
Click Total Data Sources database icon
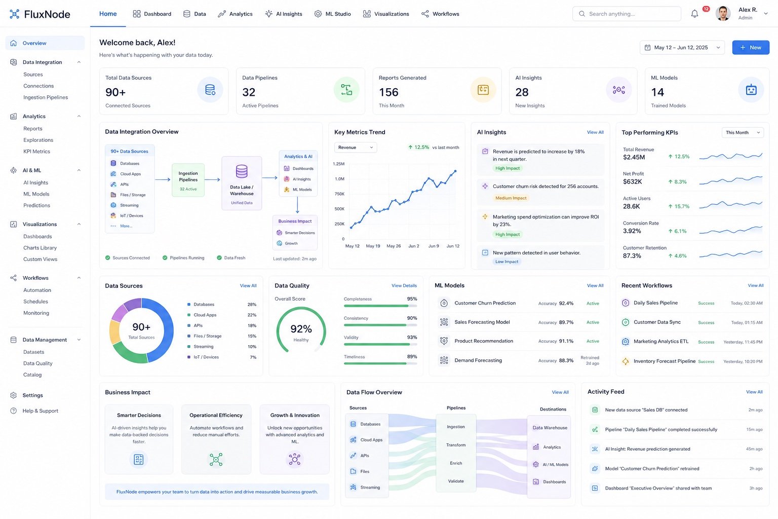[210, 90]
